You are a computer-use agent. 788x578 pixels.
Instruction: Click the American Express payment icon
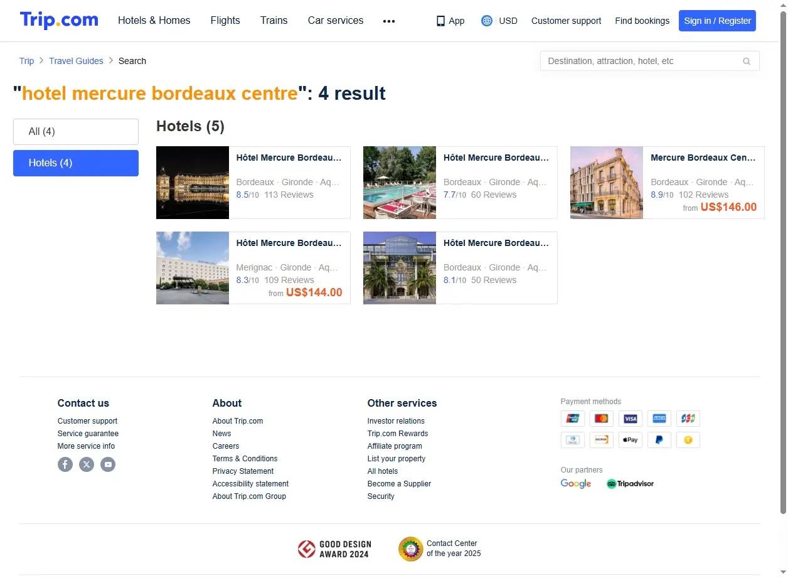[659, 419]
